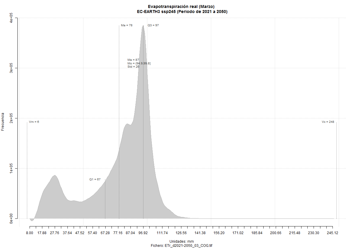This screenshot has height=248, width=355.
Task: Click x-axis tick label '27.76'
Action: 55,233
